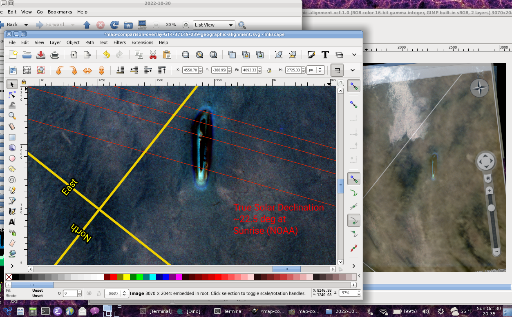The height and width of the screenshot is (317, 512).
Task: Open the Filters menu
Action: click(x=120, y=42)
